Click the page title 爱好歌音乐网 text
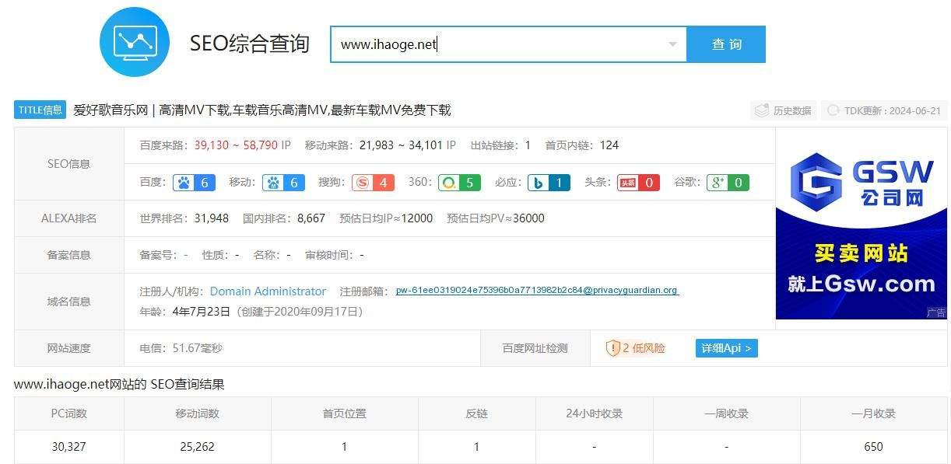The height and width of the screenshot is (464, 951). pos(111,110)
